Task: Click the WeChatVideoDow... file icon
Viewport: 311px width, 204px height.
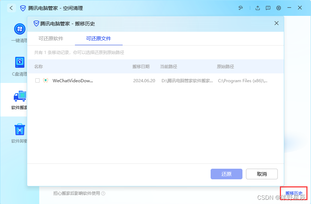Action: tap(46, 80)
